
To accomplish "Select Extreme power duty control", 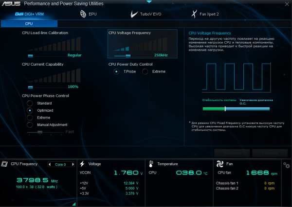I will [x=145, y=71].
